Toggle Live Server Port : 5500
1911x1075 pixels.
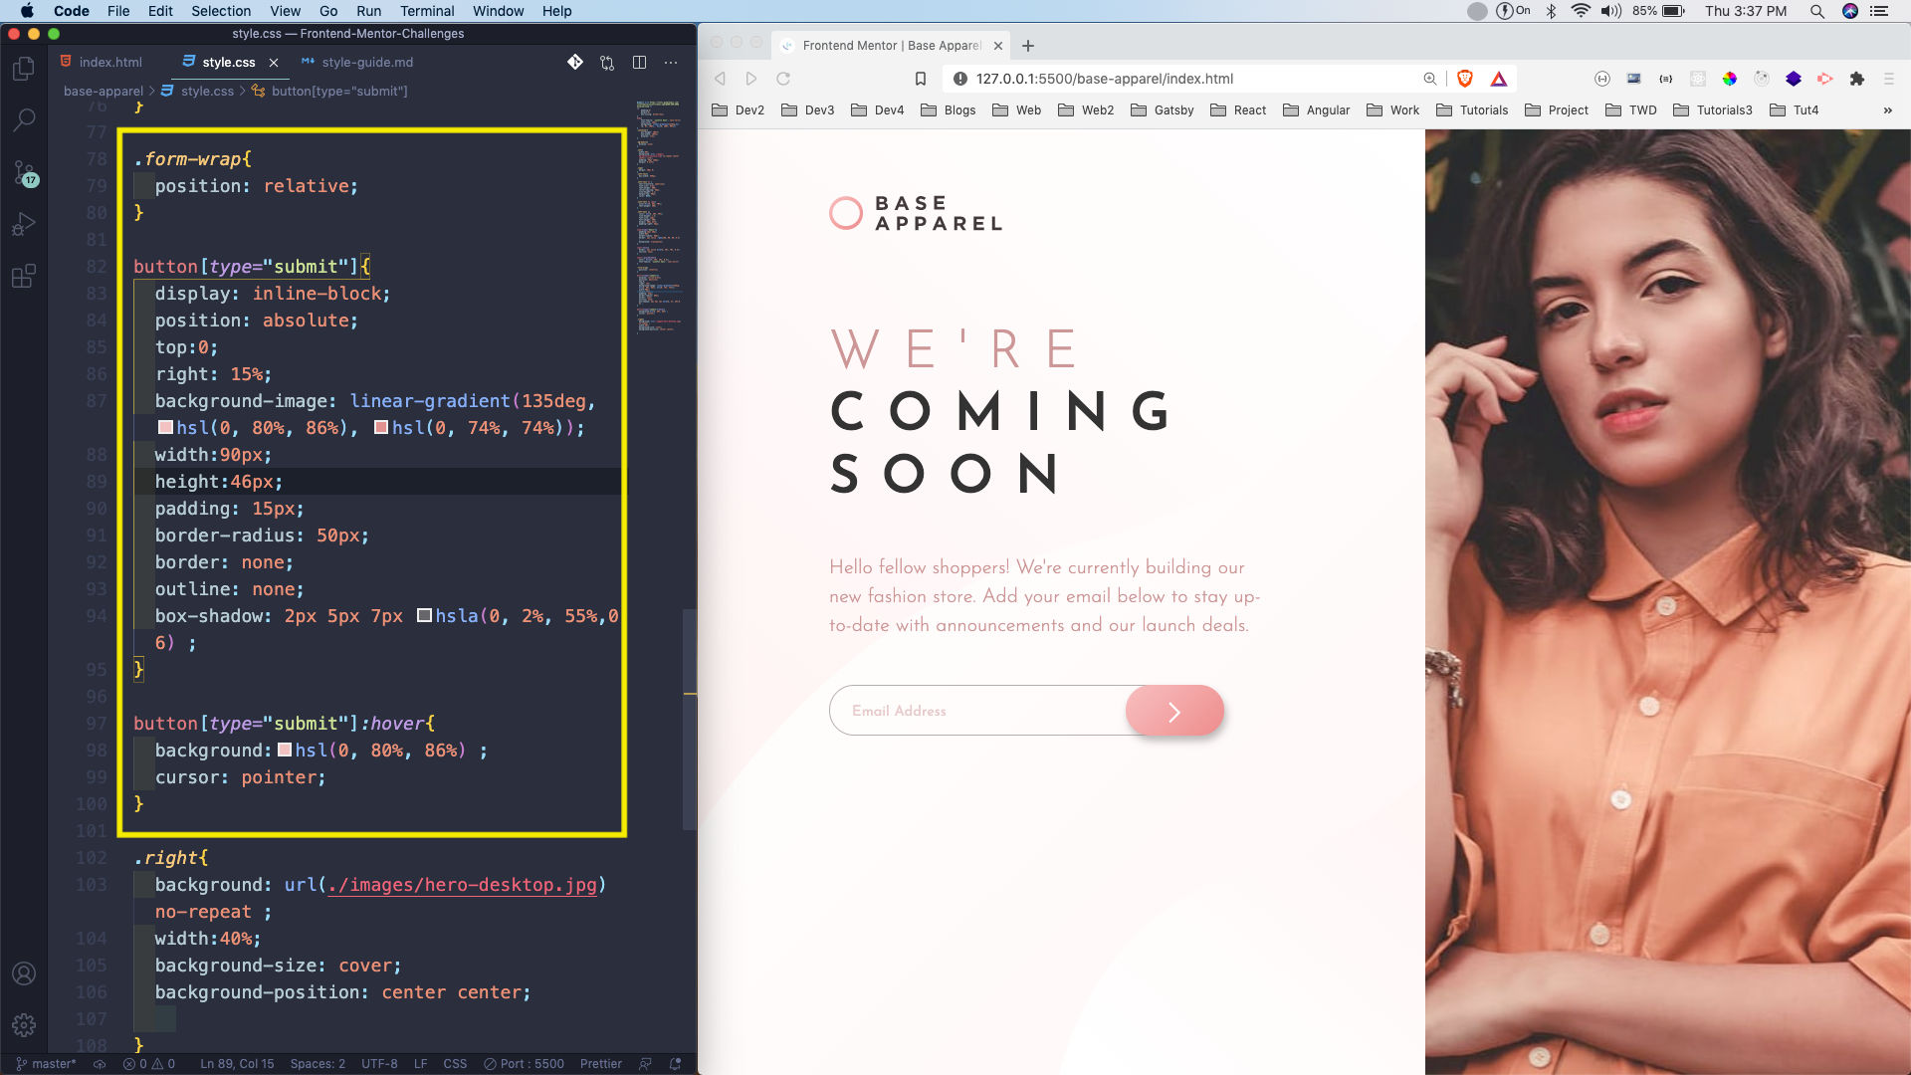point(524,1063)
